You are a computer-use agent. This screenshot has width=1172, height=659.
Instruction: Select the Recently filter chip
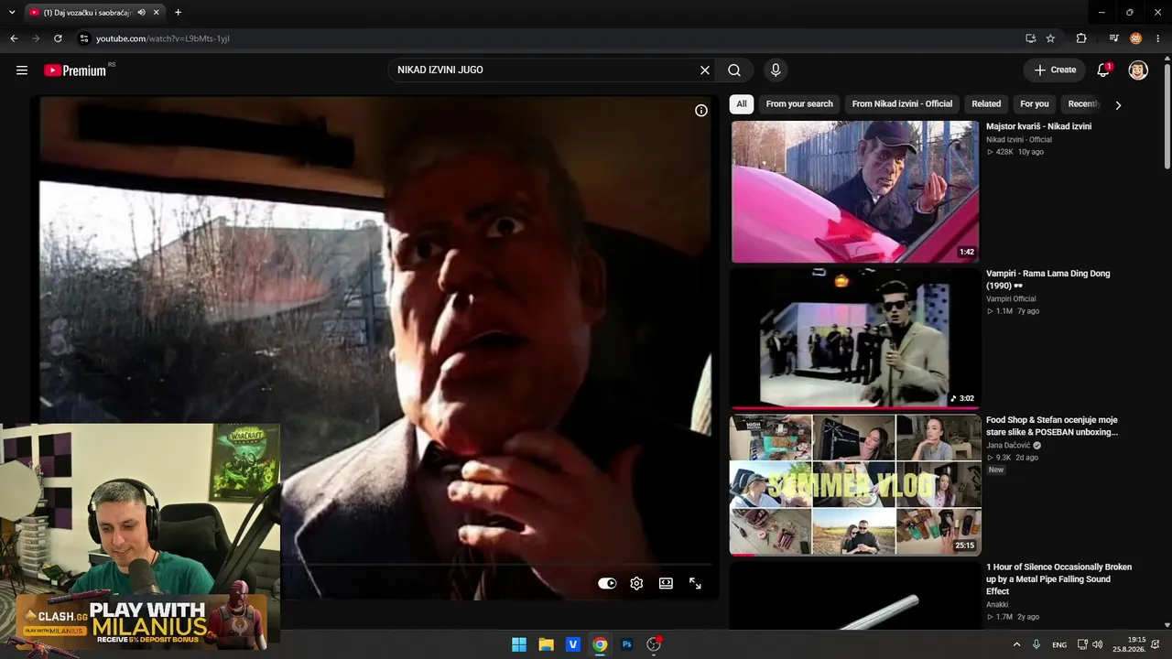(1082, 104)
